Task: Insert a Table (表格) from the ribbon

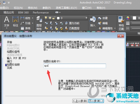Action: tap(25, 28)
